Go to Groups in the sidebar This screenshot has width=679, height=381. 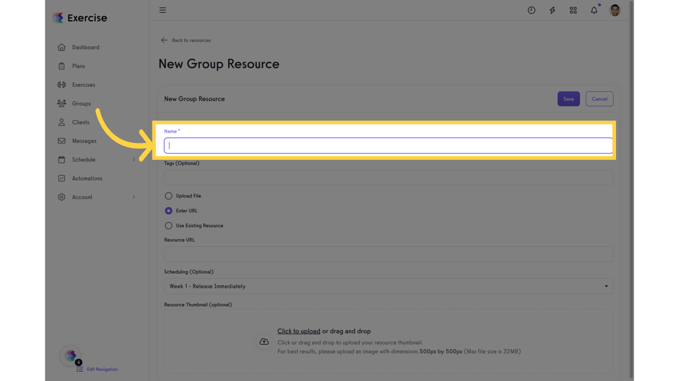pos(82,104)
